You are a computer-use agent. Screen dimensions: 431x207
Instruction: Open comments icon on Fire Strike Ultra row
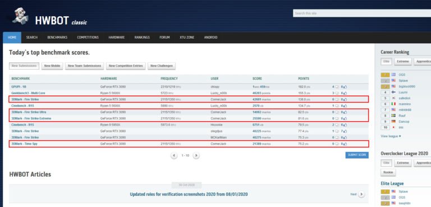click(x=337, y=112)
